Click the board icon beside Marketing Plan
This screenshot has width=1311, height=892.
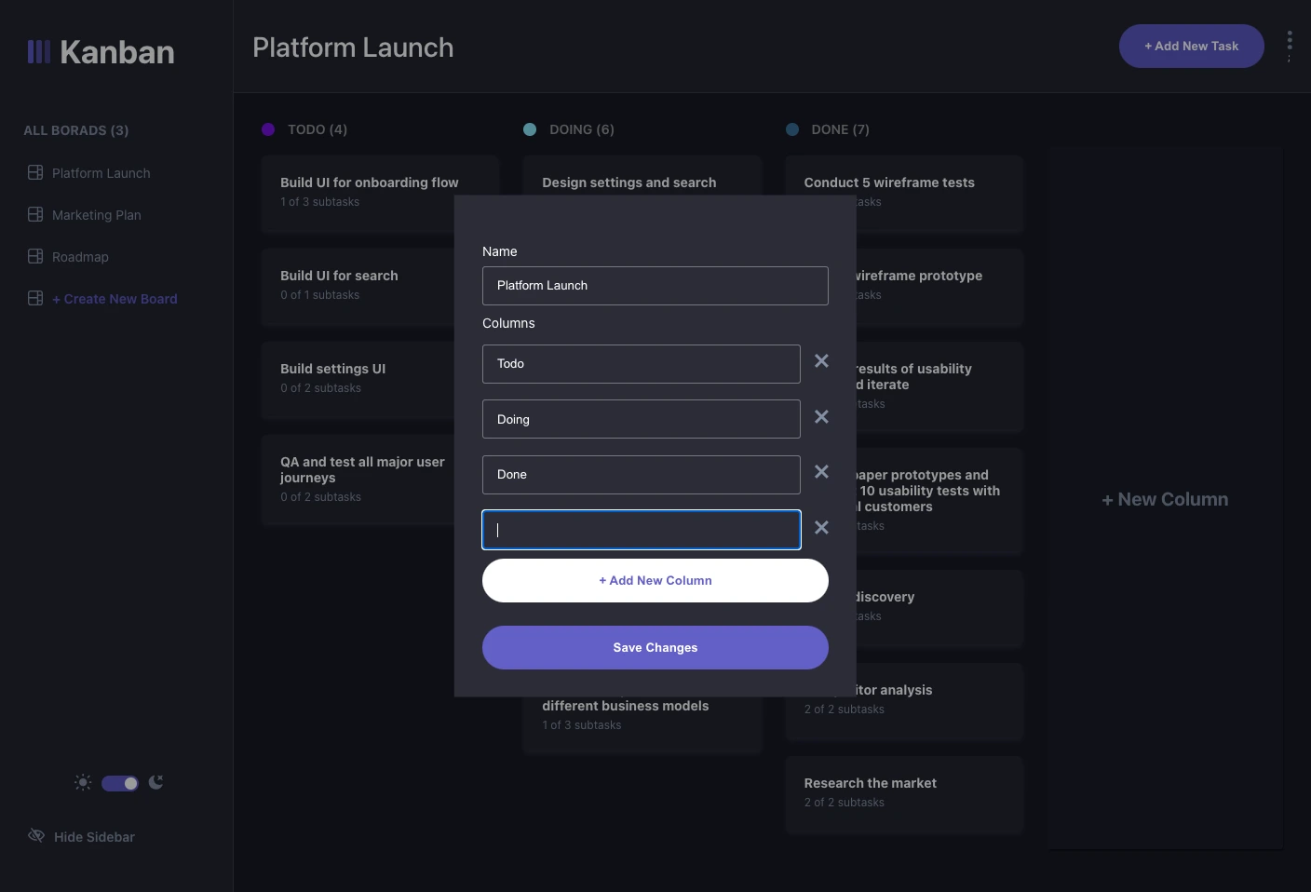pos(35,214)
